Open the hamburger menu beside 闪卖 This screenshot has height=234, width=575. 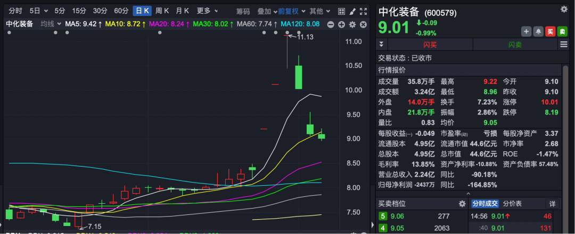pyautogui.click(x=564, y=45)
